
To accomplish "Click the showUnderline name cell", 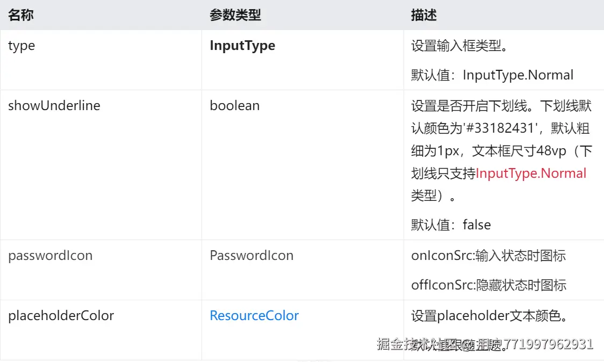I will point(54,106).
